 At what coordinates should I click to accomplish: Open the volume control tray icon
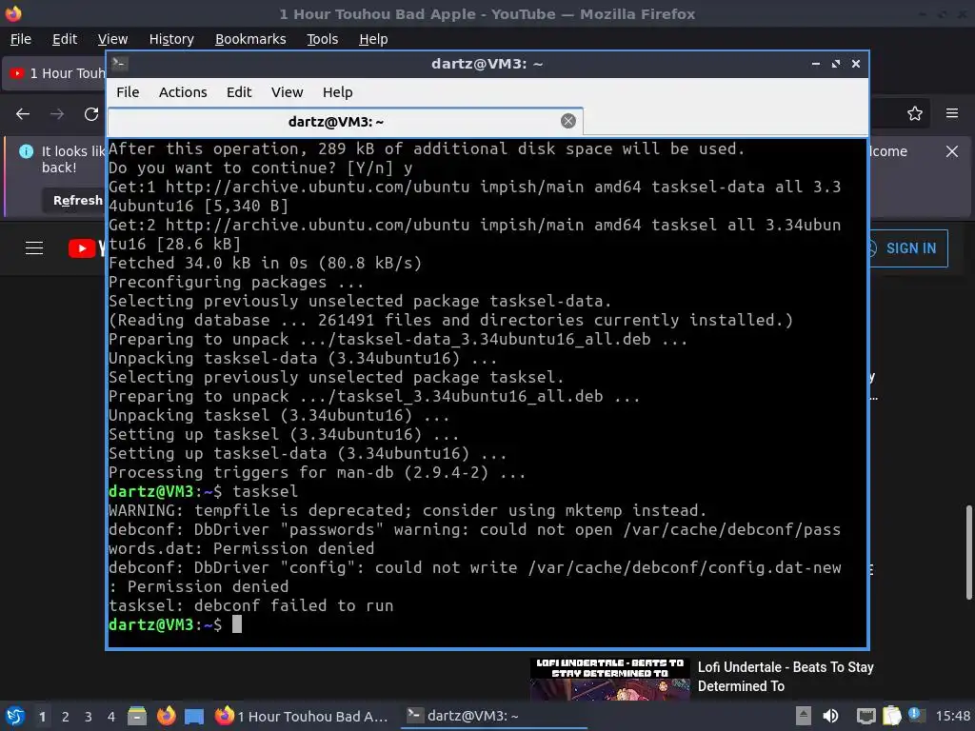830,716
